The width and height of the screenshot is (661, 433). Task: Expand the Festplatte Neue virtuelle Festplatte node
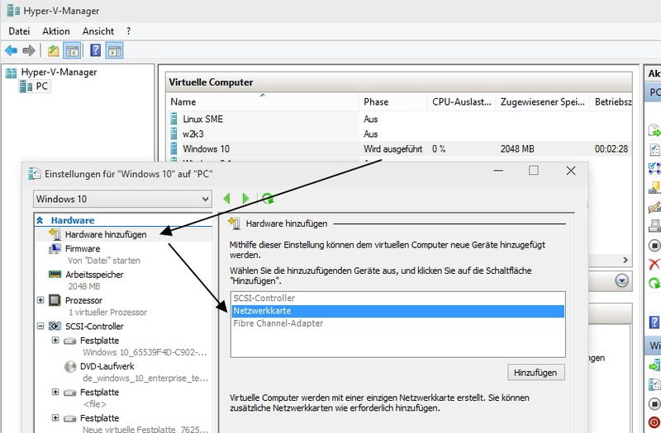55,418
